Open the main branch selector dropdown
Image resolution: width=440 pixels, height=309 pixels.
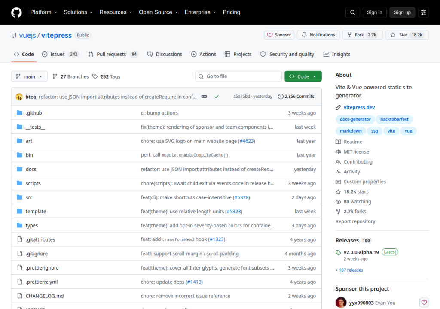(x=29, y=76)
